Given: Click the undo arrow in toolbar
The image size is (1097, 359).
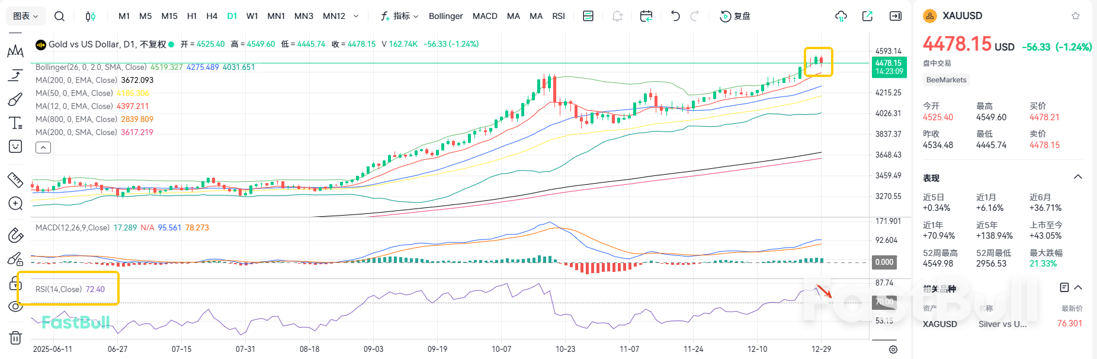Looking at the screenshot, I should pos(675,16).
